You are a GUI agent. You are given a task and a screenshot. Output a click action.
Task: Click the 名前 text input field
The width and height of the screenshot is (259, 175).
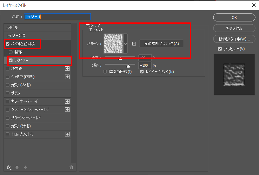[57, 17]
